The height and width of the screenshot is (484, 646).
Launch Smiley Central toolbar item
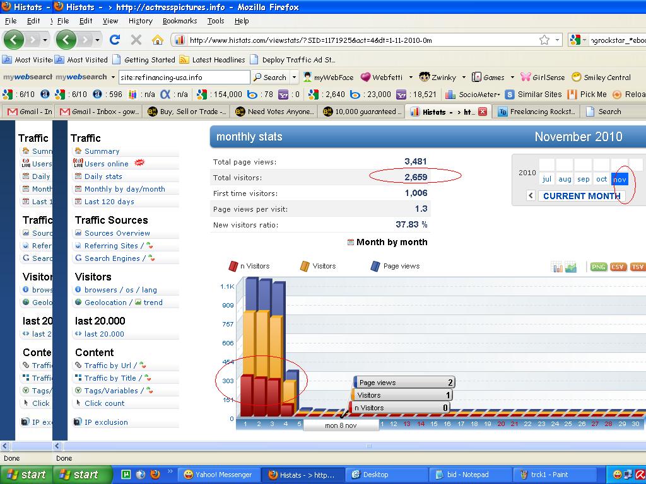click(601, 78)
